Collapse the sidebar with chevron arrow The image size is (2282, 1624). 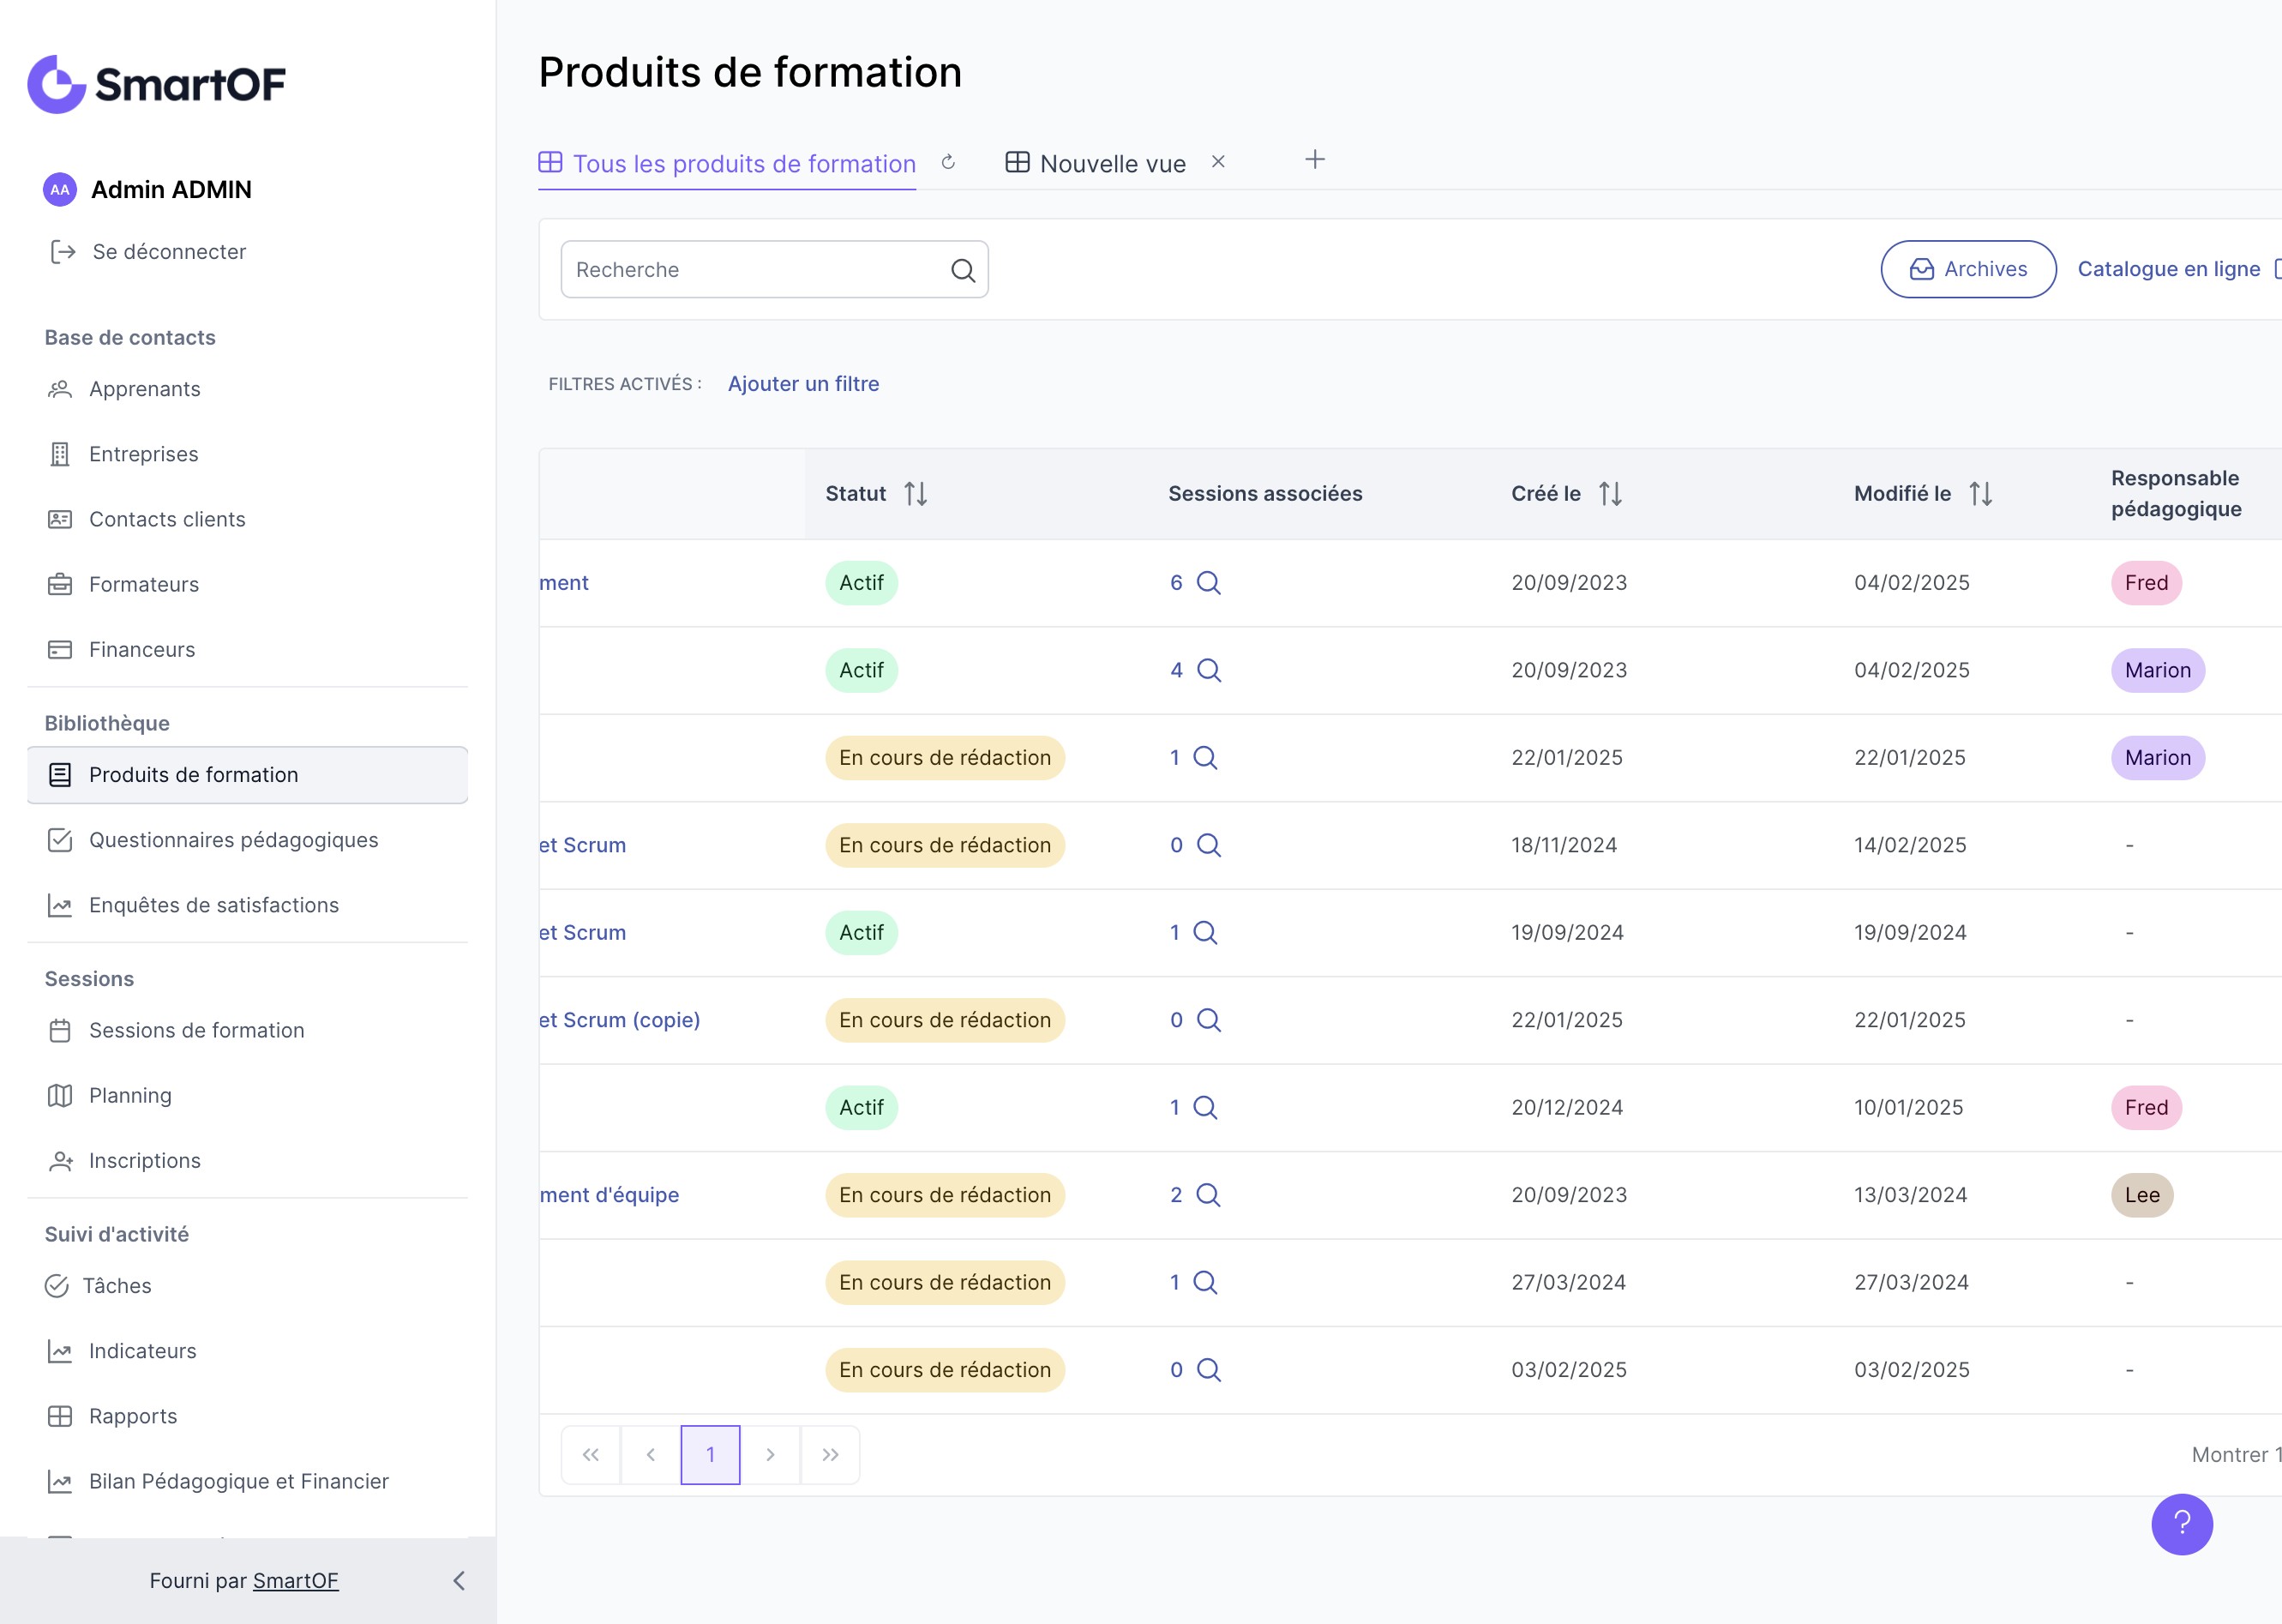coord(459,1580)
